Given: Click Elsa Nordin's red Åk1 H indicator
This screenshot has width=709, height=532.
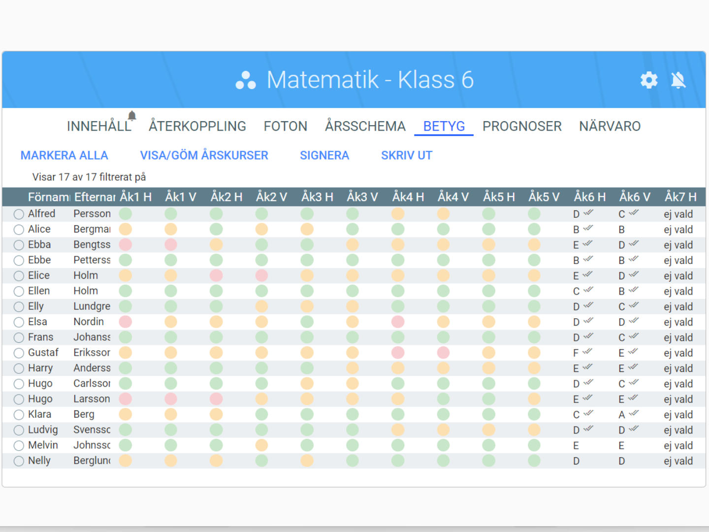Looking at the screenshot, I should tap(126, 322).
